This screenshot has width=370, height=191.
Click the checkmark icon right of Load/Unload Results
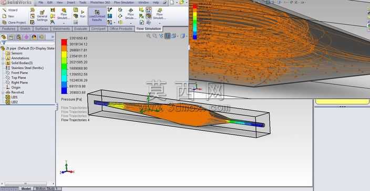tap(110, 9)
